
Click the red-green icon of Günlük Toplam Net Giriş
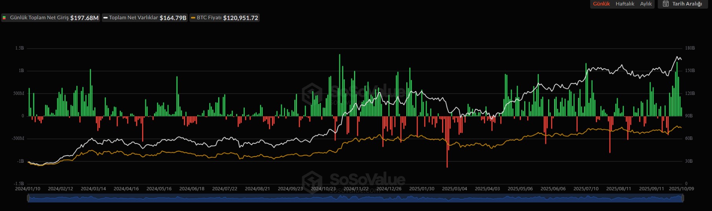[x=4, y=18]
